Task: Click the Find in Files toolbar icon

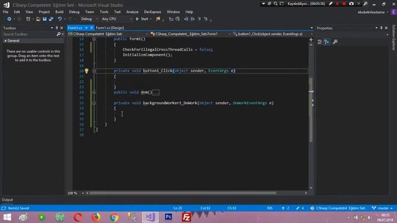Action: (158, 19)
